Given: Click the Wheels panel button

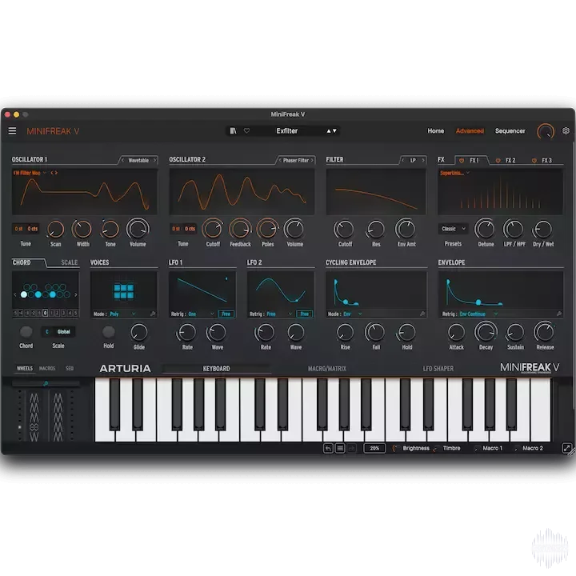Looking at the screenshot, I should click(25, 368).
